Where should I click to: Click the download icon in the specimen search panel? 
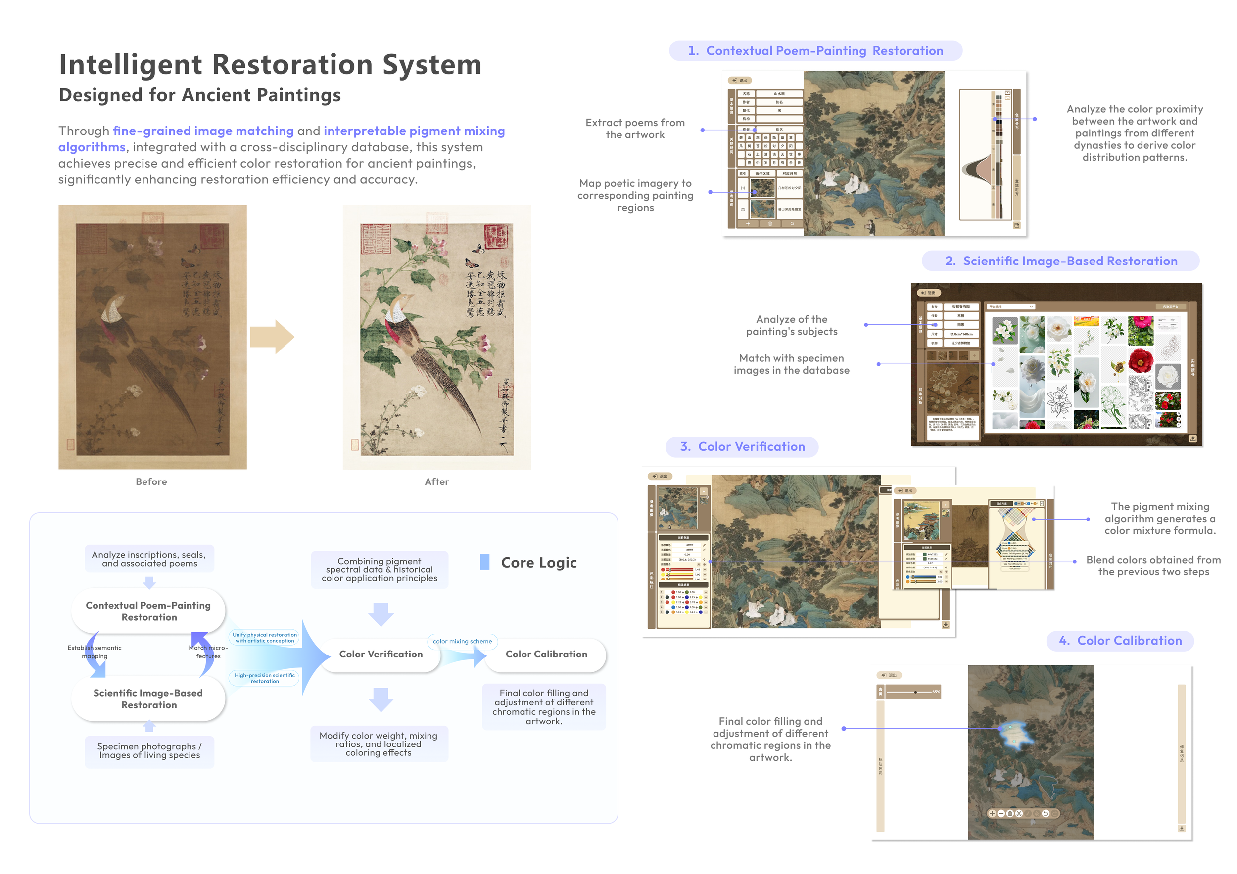pyautogui.click(x=1193, y=438)
